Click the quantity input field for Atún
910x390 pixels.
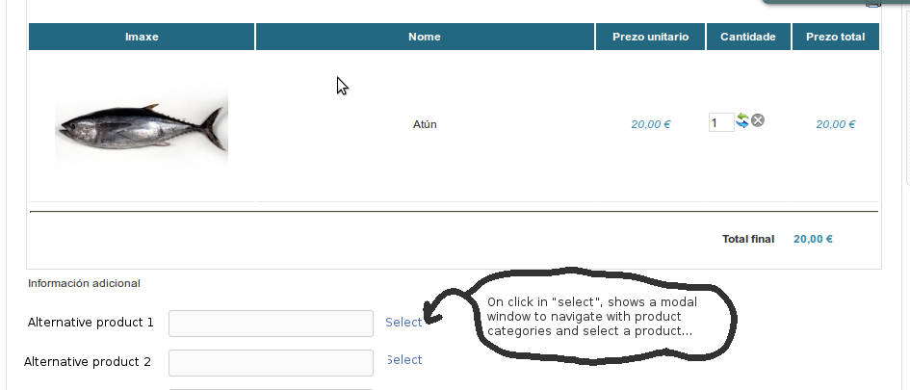click(x=721, y=123)
